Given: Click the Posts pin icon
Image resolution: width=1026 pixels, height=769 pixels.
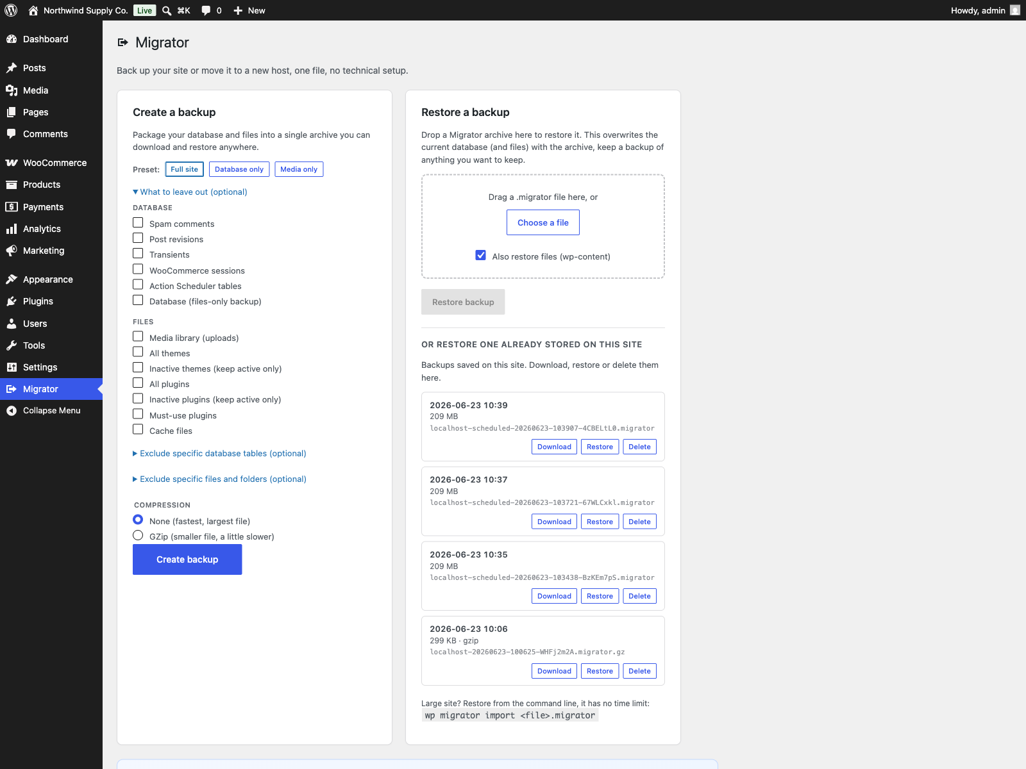Looking at the screenshot, I should click(12, 68).
